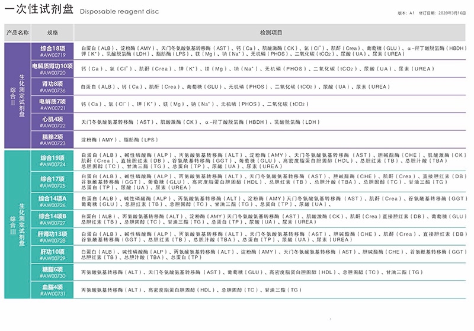The image size is (474, 331).
Task: Click the 心肌4项 #AW00722 cell
Action: click(x=52, y=123)
